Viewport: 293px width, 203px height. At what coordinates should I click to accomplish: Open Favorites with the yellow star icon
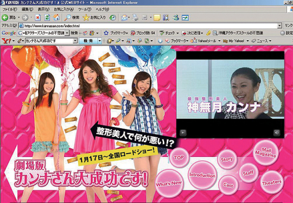pyautogui.click(x=86, y=17)
